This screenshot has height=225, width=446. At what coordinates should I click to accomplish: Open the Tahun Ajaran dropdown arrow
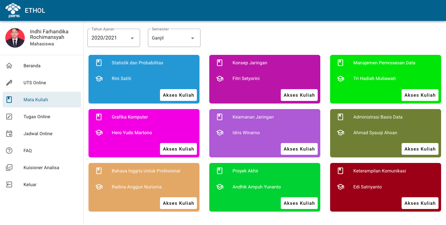[x=132, y=38]
